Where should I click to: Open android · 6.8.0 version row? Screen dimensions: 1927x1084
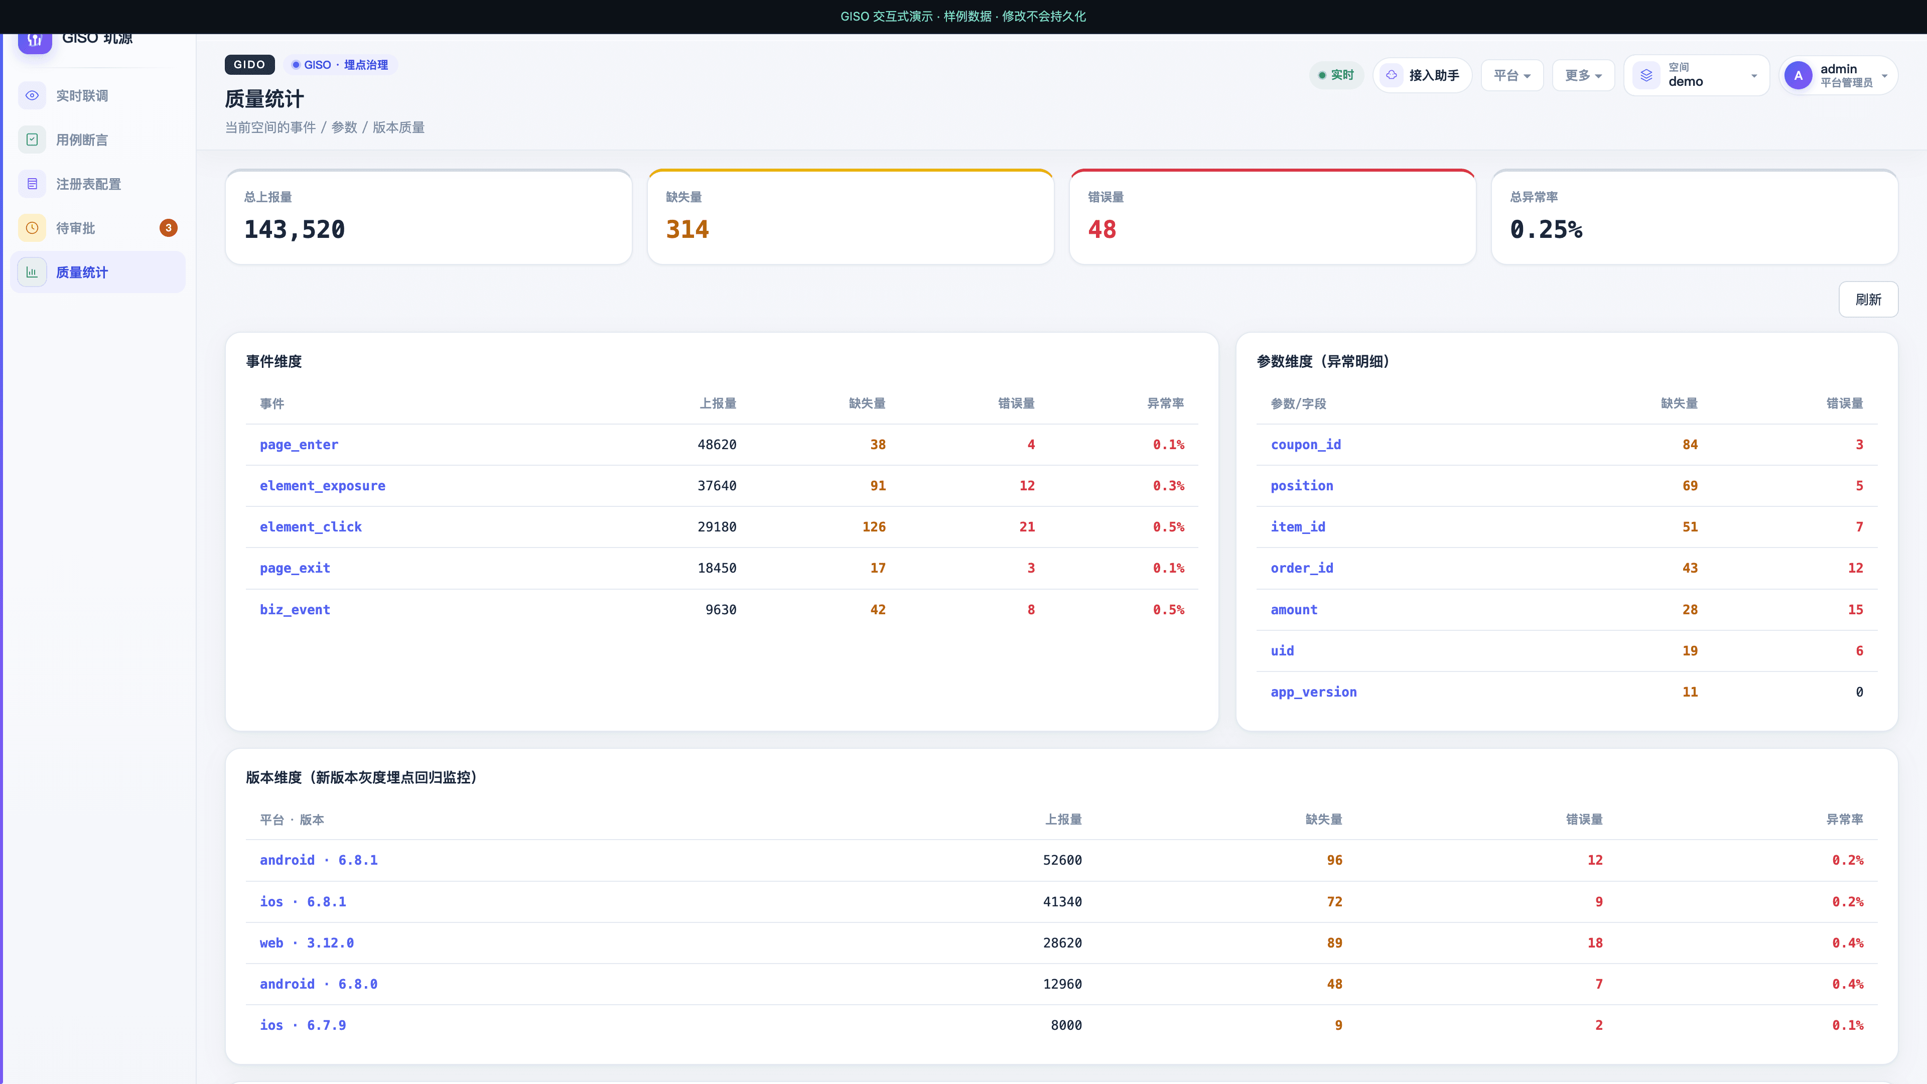[x=1061, y=984]
